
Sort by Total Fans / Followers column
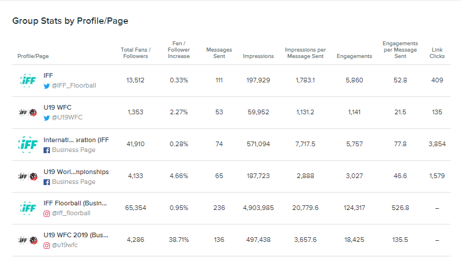click(x=135, y=53)
